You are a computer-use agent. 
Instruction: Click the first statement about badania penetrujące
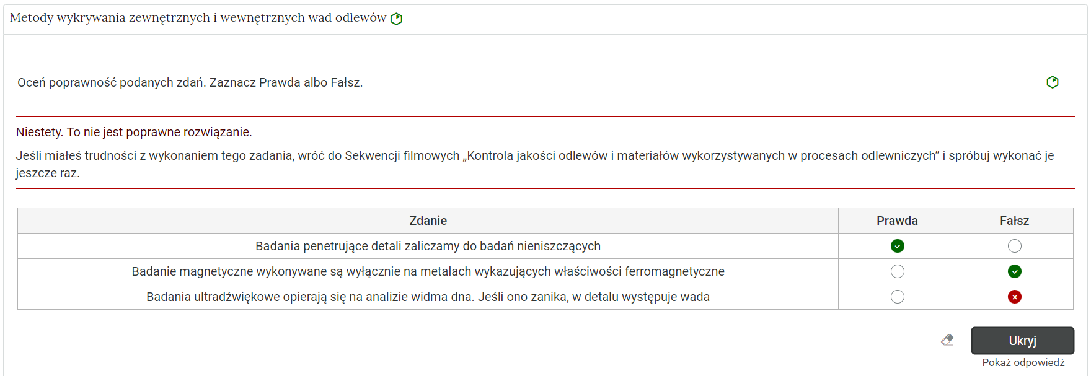point(428,245)
